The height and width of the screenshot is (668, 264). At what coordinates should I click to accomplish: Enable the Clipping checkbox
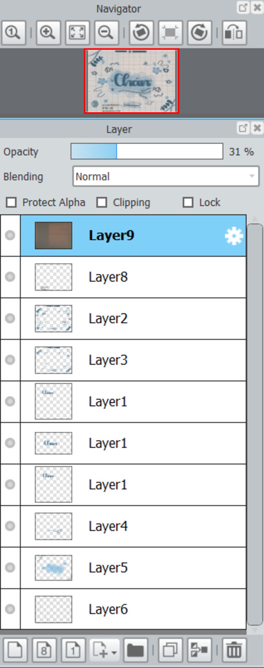point(102,202)
